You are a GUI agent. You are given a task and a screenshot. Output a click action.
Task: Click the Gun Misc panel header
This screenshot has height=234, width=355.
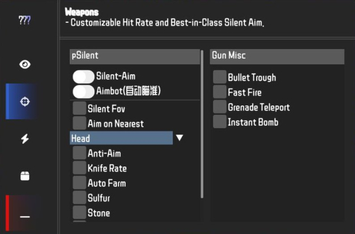pos(277,57)
